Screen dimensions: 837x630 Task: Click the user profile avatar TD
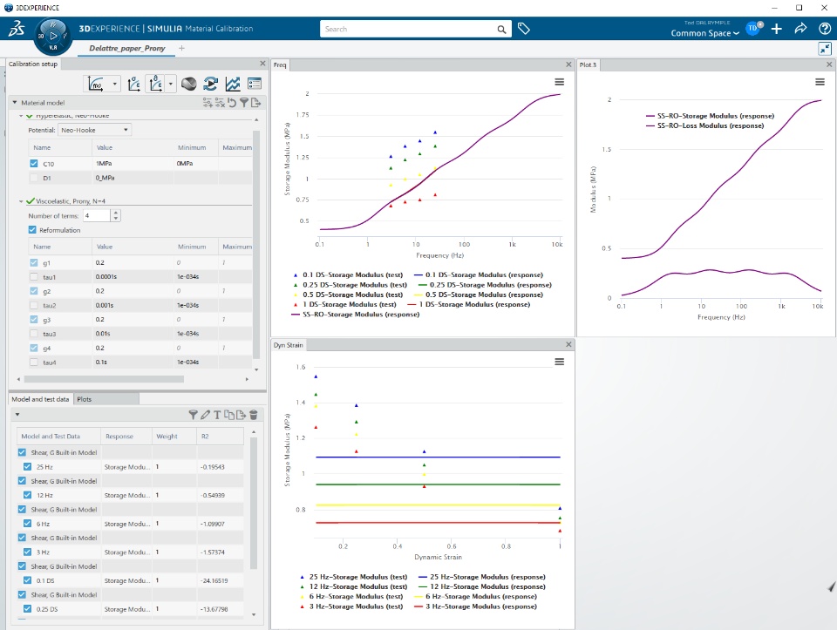coord(753,28)
